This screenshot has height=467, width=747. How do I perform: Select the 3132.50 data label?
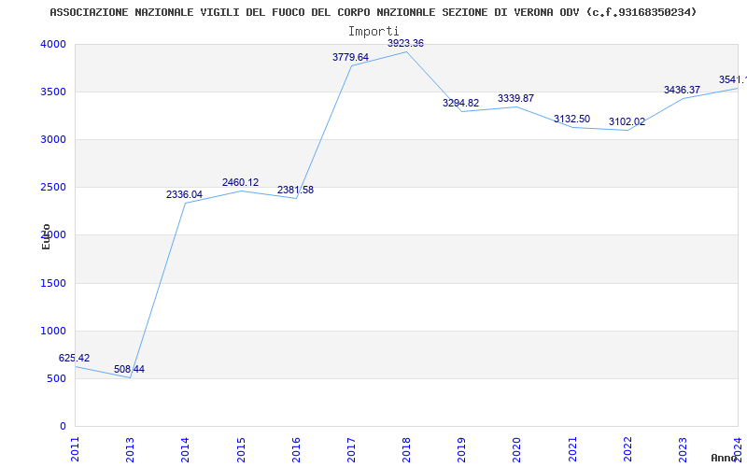pyautogui.click(x=571, y=119)
